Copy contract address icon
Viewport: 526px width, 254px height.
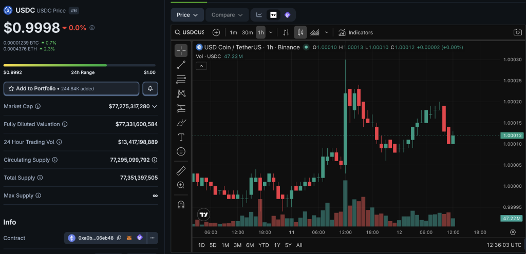point(119,238)
